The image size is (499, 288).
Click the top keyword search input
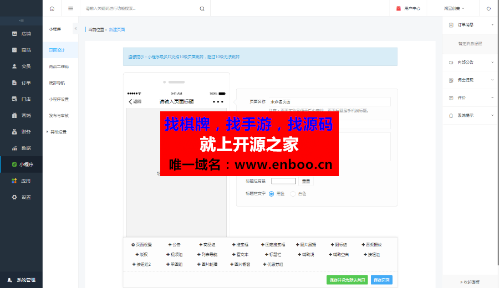click(140, 8)
